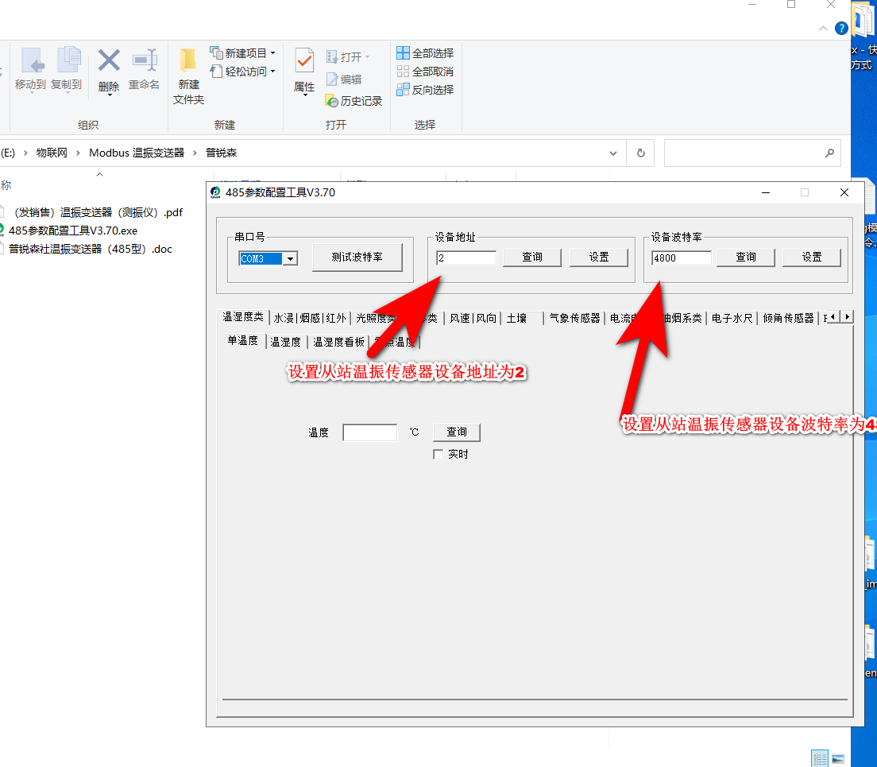This screenshot has width=877, height=767.
Task: Open the address bar history dropdown
Action: 613,153
